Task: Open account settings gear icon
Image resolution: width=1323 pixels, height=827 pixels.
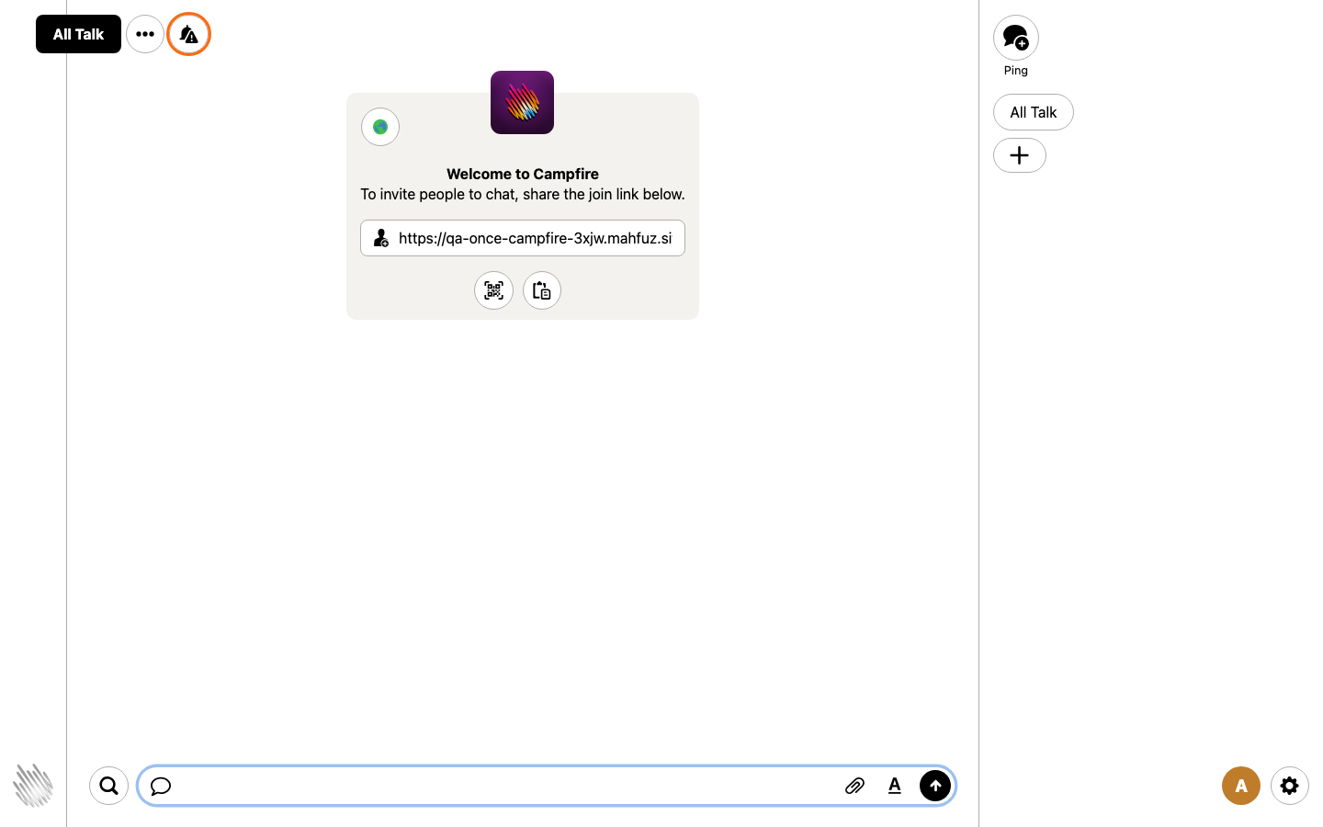Action: [1290, 786]
